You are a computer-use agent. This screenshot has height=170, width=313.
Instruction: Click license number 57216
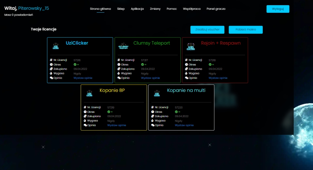pos(77,60)
